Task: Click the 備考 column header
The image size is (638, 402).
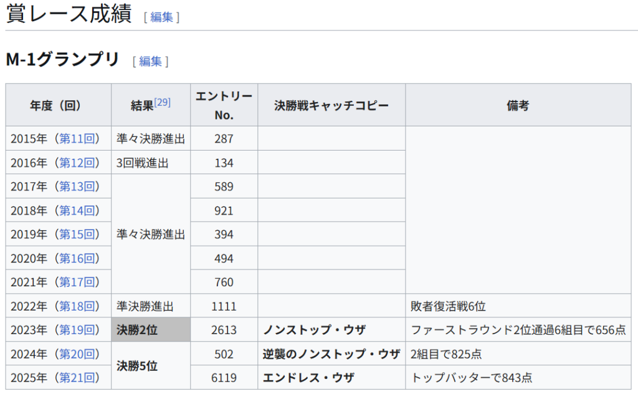Action: point(518,106)
